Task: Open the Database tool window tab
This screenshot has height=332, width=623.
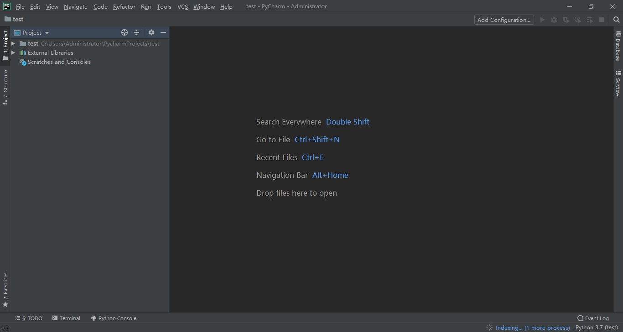Action: [x=618, y=46]
